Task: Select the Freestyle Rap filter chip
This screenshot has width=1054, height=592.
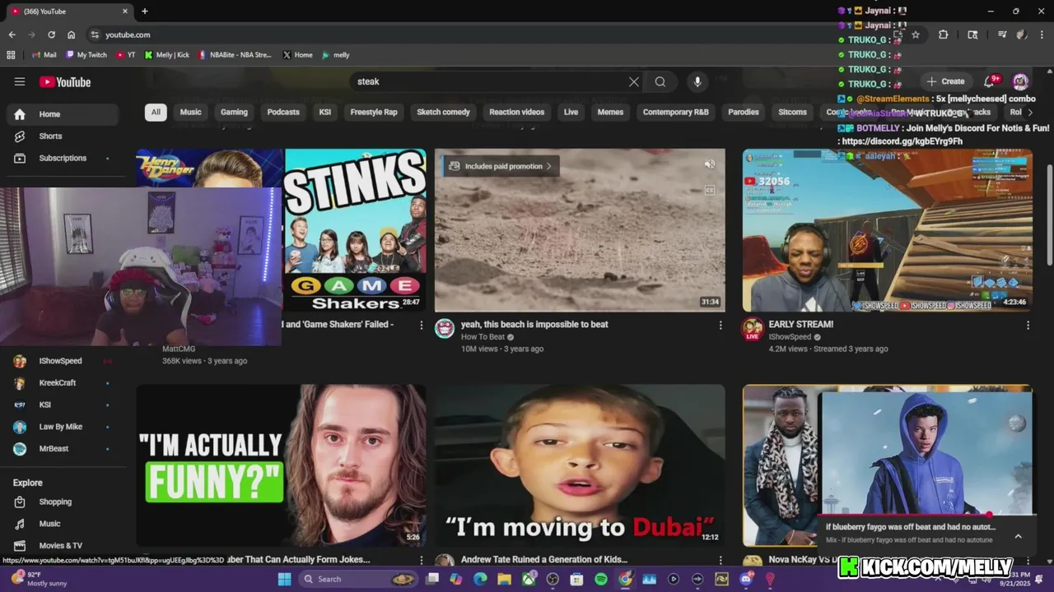Action: pos(374,112)
